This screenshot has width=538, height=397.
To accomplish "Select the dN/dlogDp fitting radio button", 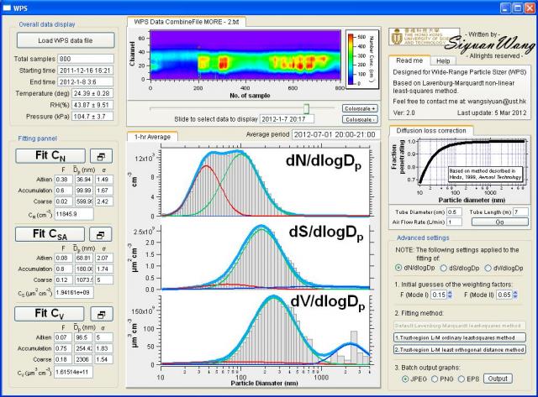I will tap(398, 268).
